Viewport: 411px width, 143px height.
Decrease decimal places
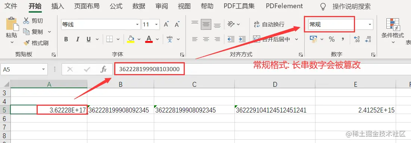368,39
